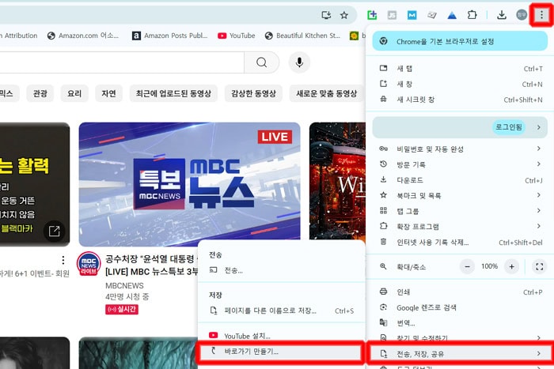This screenshot has height=369, width=554.
Task: Expand '방문 기록' submenu
Action: point(460,164)
